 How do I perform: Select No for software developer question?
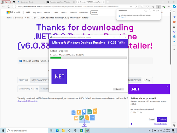pos(138,112)
